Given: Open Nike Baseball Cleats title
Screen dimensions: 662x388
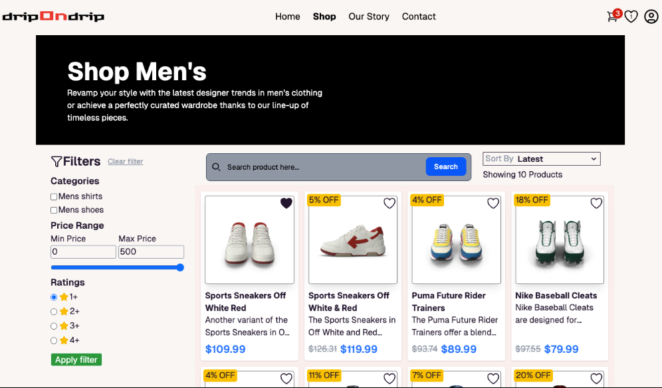Looking at the screenshot, I should [x=556, y=296].
